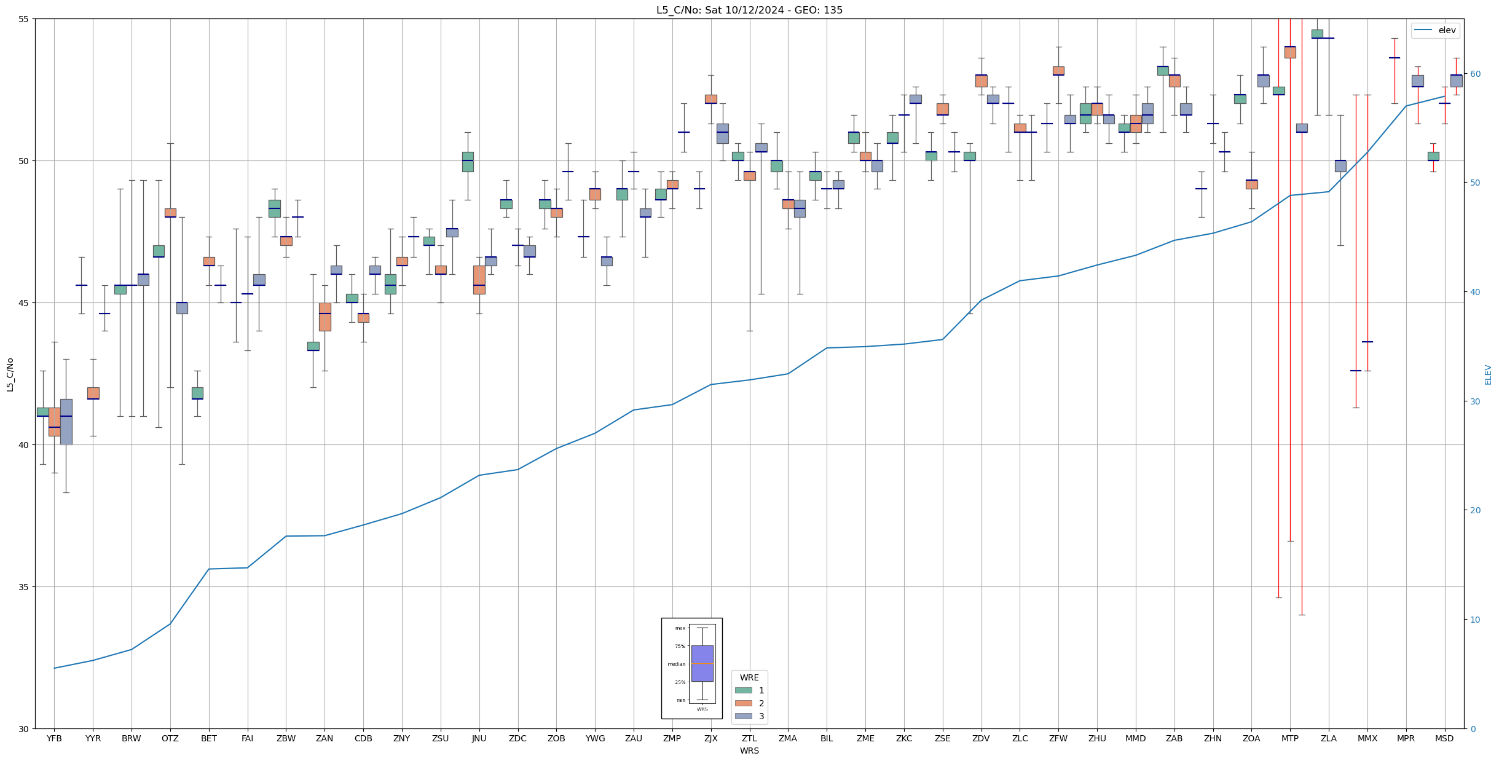This screenshot has width=1499, height=761.
Task: Click the 60 tick on right axis
Action: (1474, 74)
